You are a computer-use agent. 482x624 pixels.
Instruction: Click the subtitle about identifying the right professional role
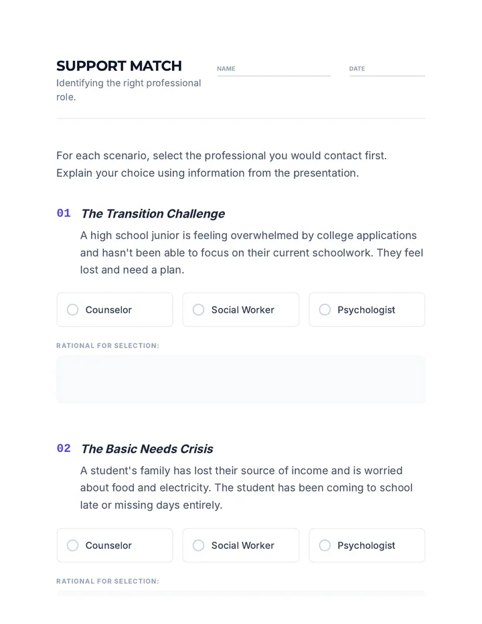(129, 90)
